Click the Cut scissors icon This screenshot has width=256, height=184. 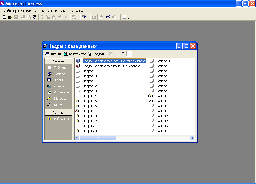pyautogui.click(x=42, y=17)
